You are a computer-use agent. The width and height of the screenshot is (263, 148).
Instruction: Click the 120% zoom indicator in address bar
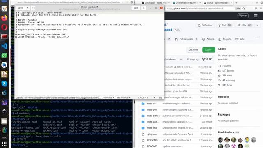pyautogui.click(x=238, y=9)
